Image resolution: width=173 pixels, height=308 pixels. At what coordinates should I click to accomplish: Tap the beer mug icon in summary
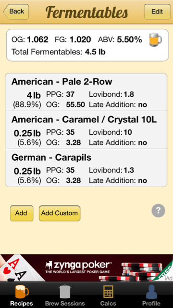155,39
